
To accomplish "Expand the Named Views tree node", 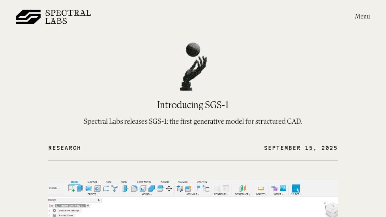I will coord(49,215).
